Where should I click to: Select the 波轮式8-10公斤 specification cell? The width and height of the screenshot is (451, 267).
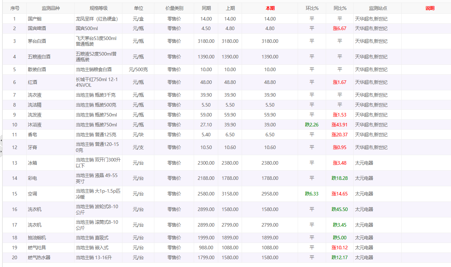98,209
